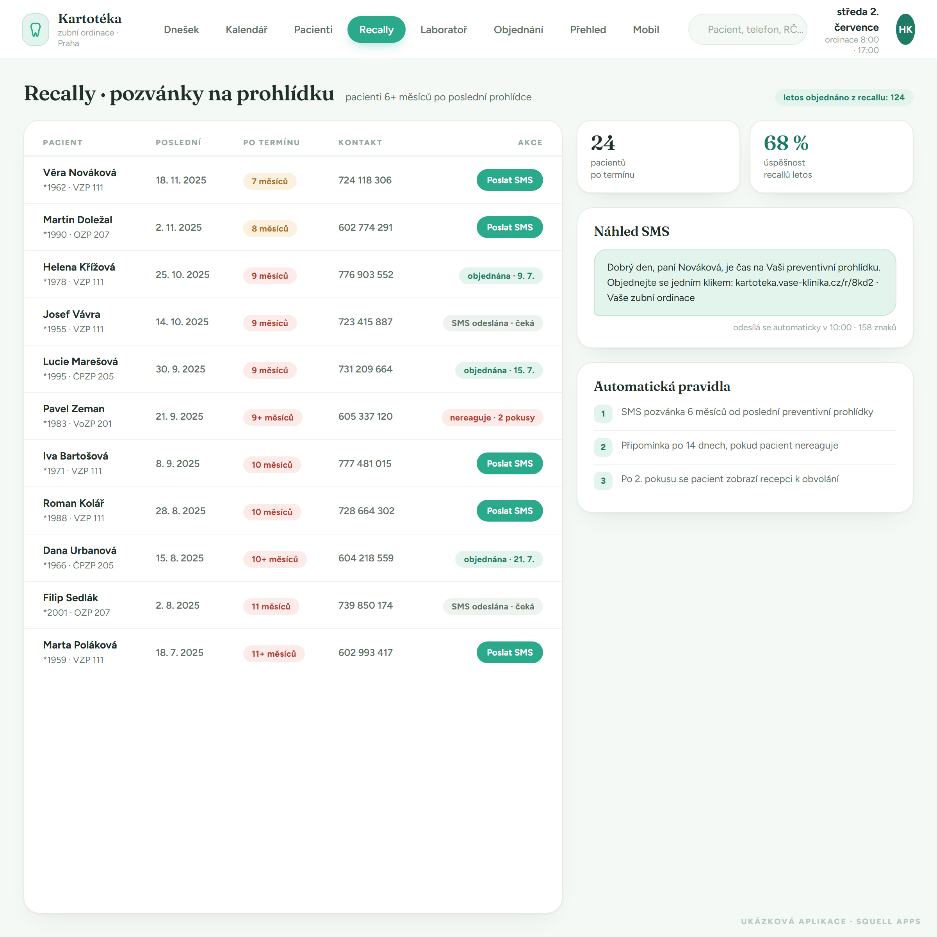
Task: Click the 'Automatická pravidla' panel heading
Action: (x=662, y=387)
